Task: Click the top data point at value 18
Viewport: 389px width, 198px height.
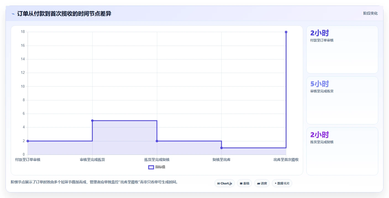Action: tap(286, 32)
